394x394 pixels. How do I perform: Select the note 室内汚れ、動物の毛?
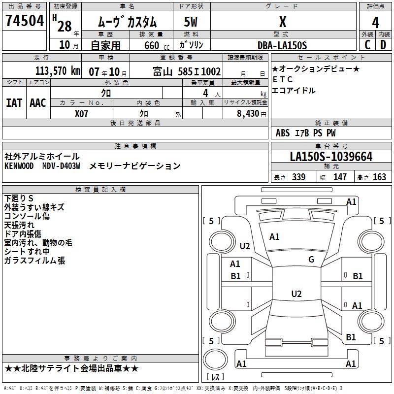point(38,243)
